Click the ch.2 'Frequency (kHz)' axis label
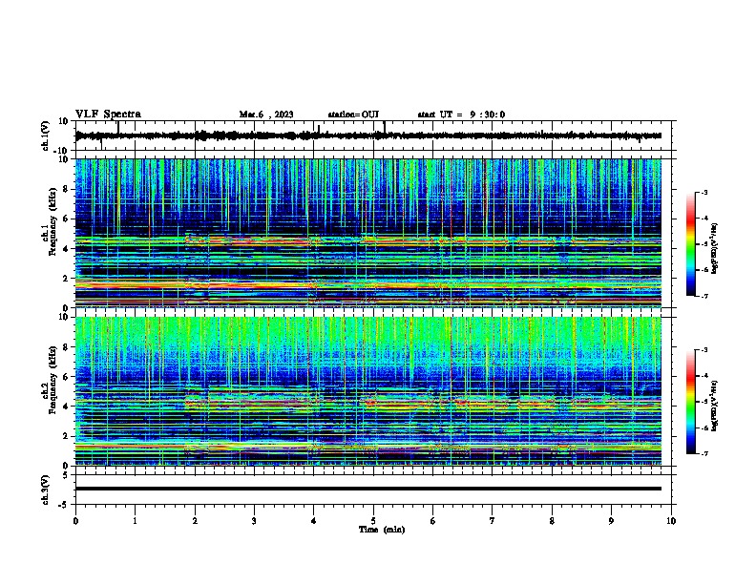756x584 pixels. pyautogui.click(x=52, y=380)
